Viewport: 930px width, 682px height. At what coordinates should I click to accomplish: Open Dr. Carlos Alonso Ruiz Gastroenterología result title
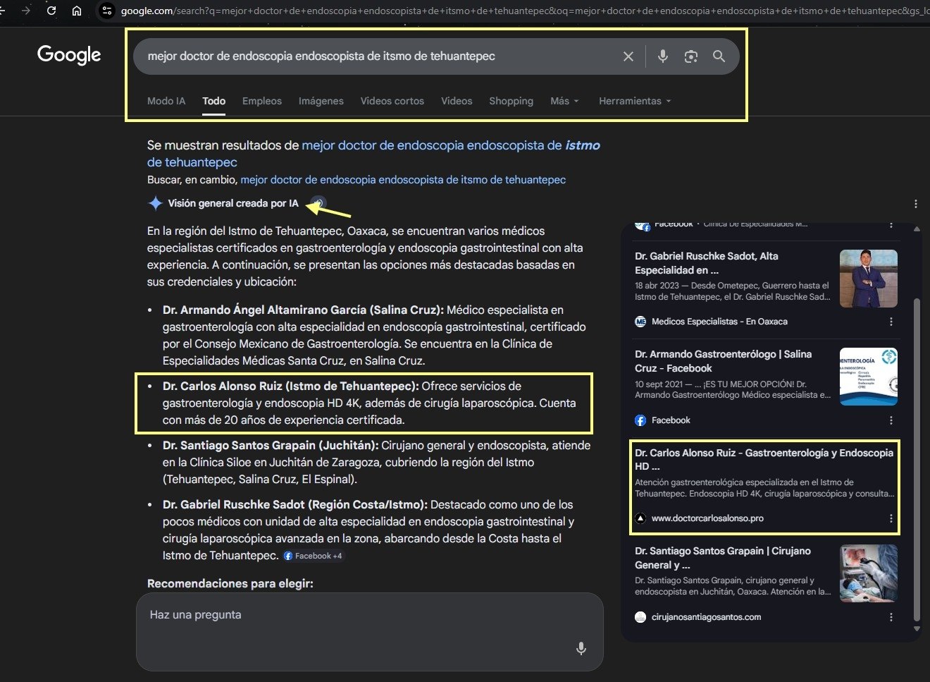pyautogui.click(x=764, y=459)
